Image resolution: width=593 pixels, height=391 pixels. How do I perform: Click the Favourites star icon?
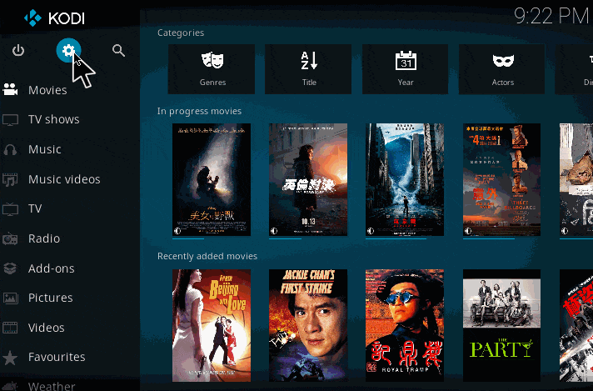tap(10, 358)
